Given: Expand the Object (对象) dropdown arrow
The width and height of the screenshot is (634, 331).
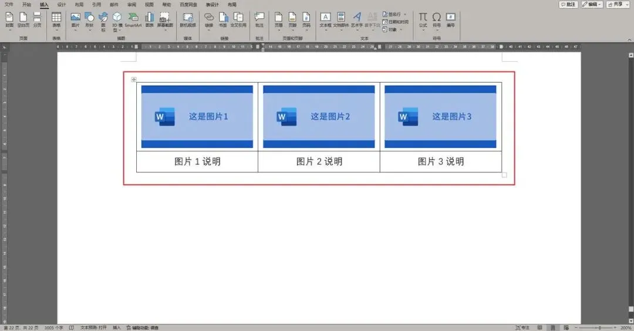Looking at the screenshot, I should coord(401,29).
